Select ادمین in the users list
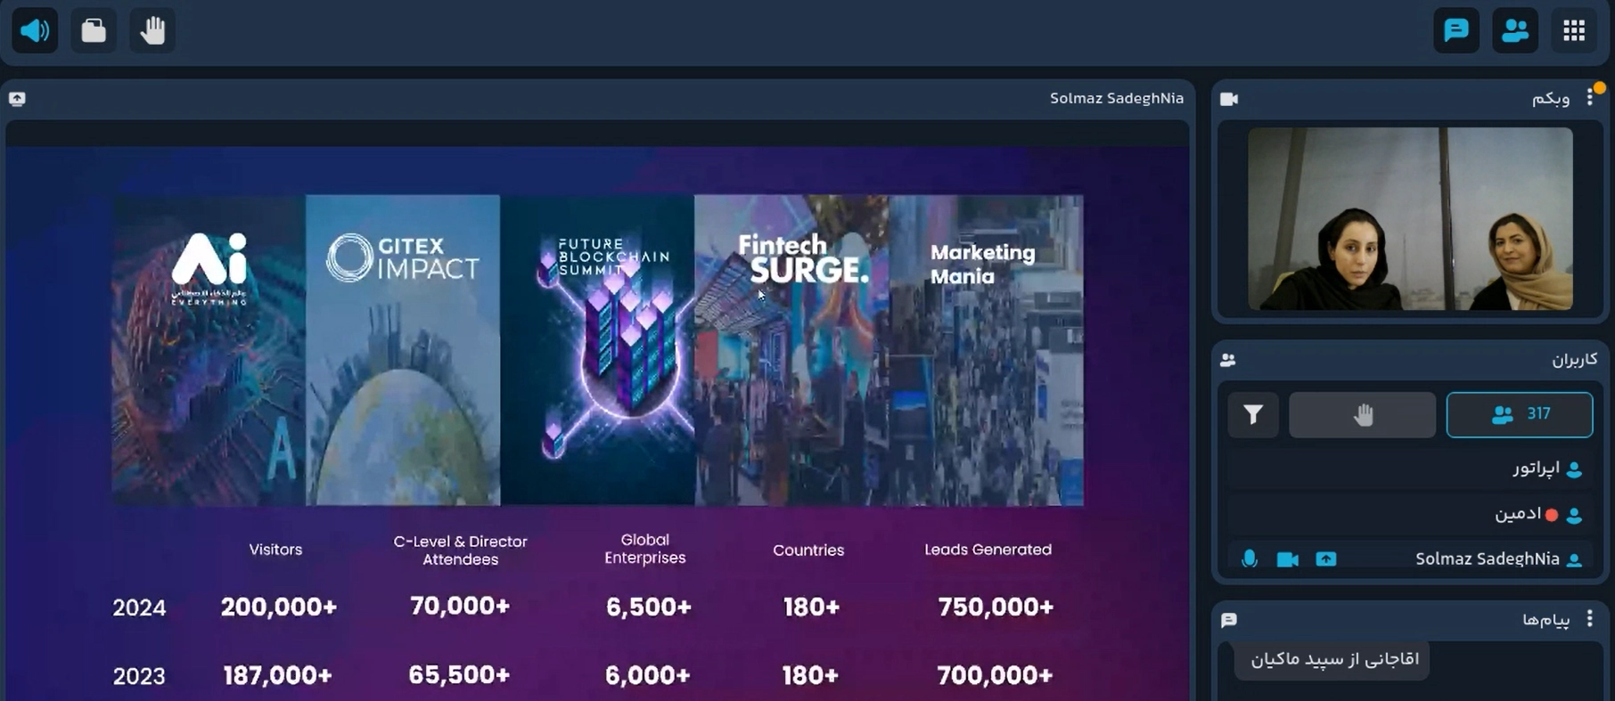This screenshot has width=1615, height=701. click(x=1518, y=514)
